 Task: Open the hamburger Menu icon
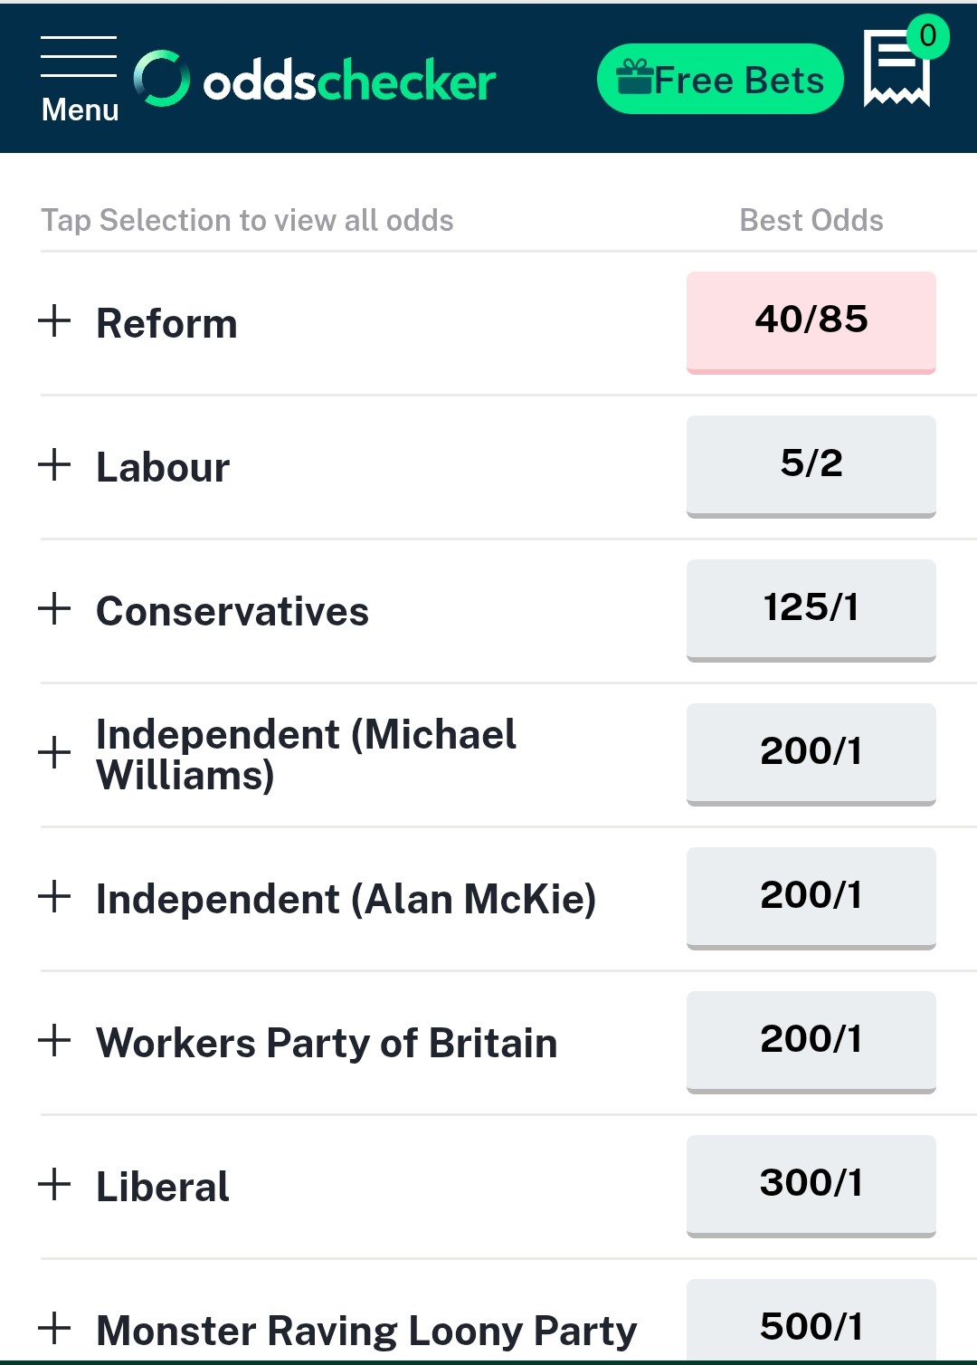[x=80, y=80]
